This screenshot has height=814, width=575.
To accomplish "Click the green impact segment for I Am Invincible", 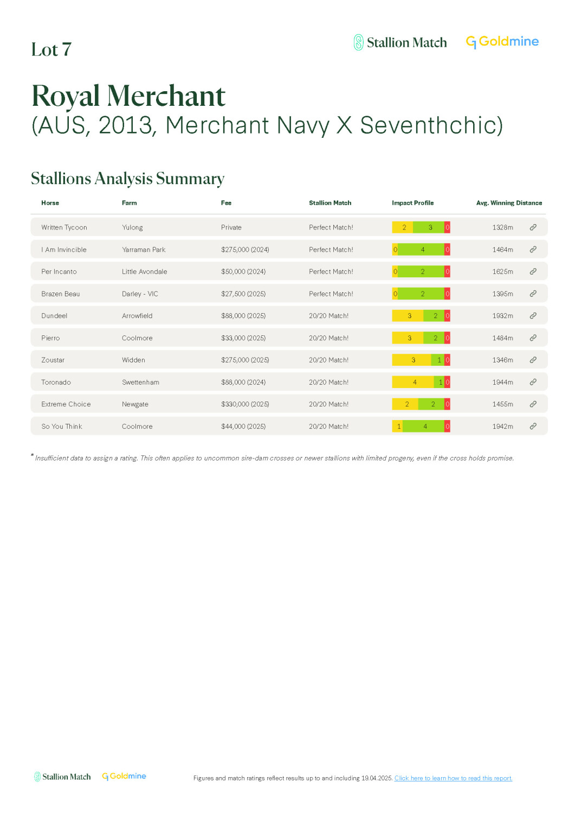I will (x=421, y=250).
